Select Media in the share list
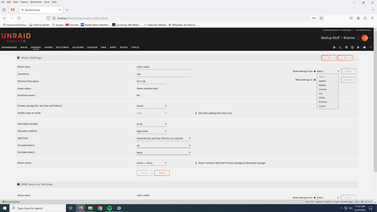The width and height of the screenshot is (377, 212). [328, 98]
